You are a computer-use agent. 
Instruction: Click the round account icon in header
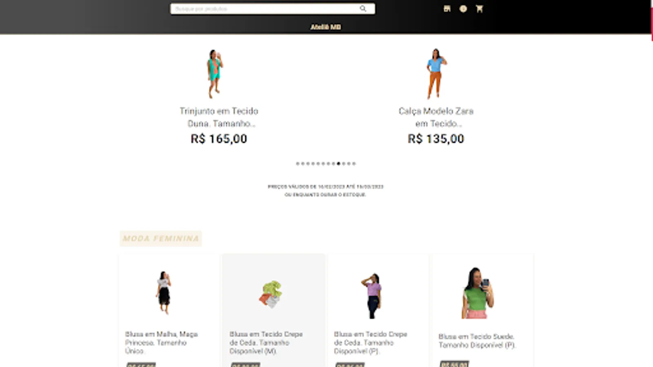pyautogui.click(x=463, y=9)
